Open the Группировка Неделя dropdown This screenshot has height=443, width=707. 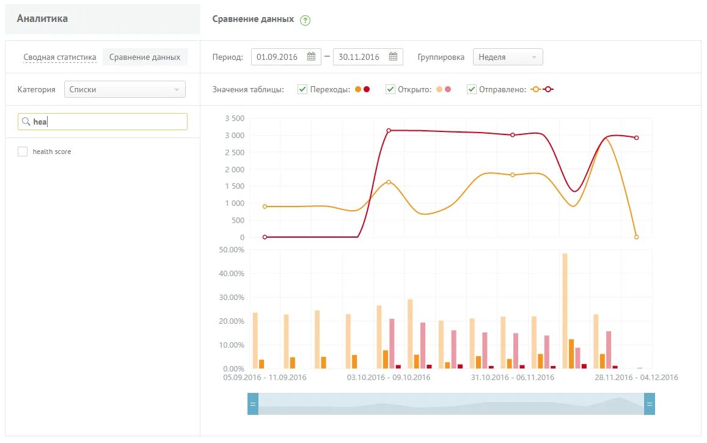pyautogui.click(x=508, y=57)
